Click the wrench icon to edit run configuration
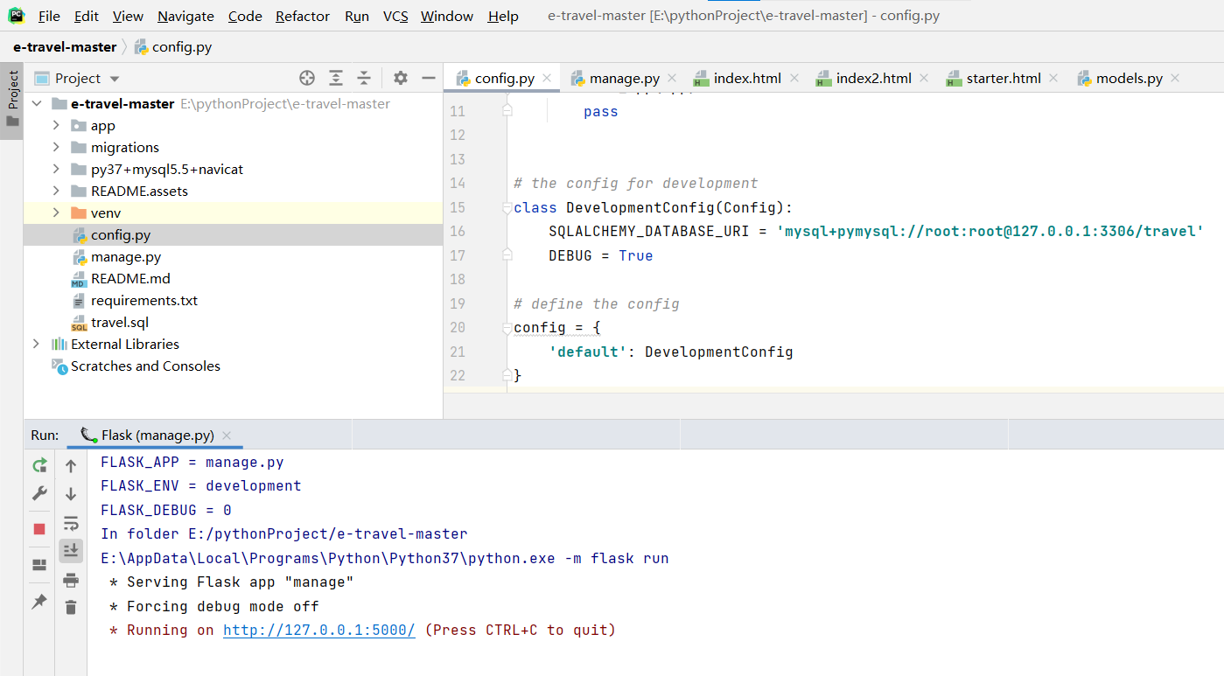1224x676 pixels. tap(39, 493)
